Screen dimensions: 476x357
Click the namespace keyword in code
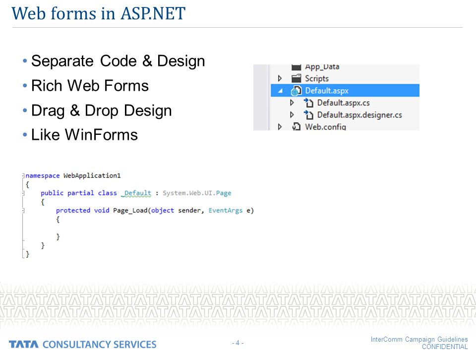click(43, 176)
